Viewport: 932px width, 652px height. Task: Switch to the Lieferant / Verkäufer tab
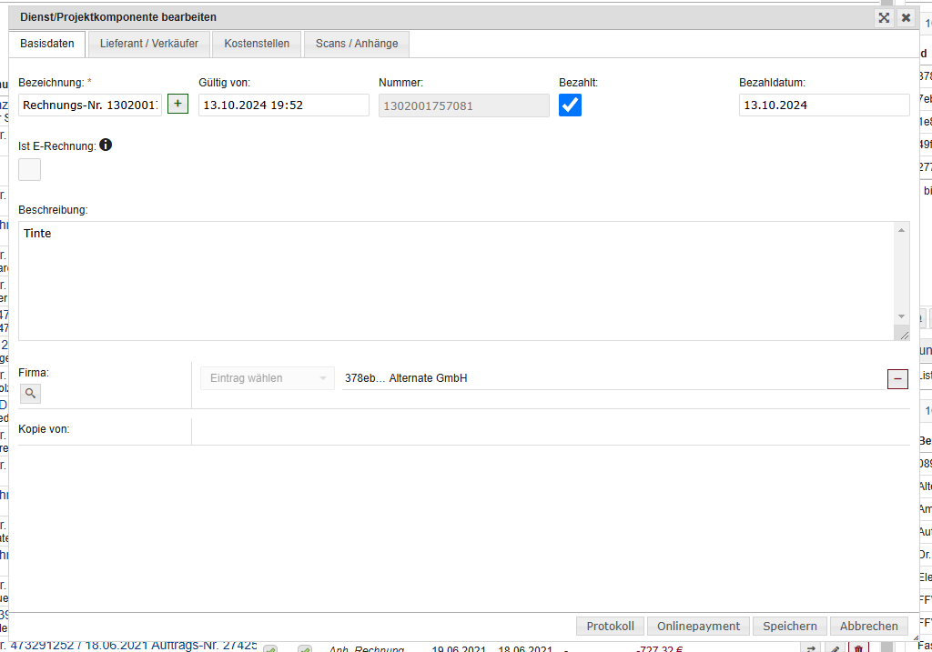[x=149, y=44]
